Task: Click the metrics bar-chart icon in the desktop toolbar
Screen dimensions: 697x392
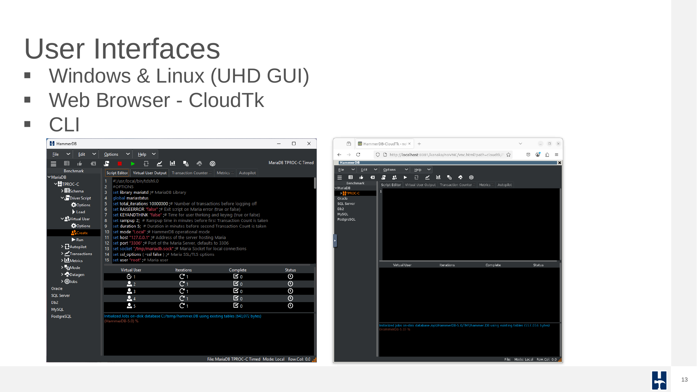Action: tap(173, 163)
